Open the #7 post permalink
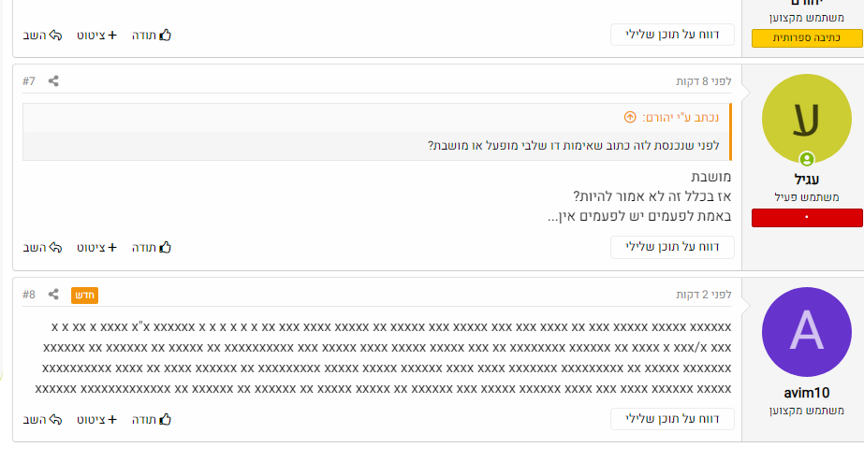Screen dimensions: 864x462 (29, 81)
